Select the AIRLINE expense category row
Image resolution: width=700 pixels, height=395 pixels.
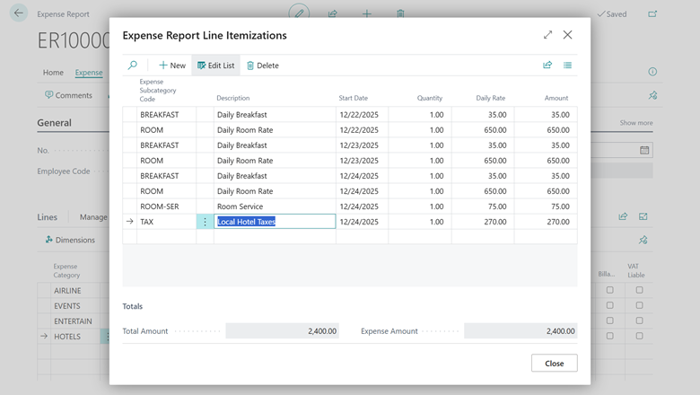pyautogui.click(x=67, y=291)
